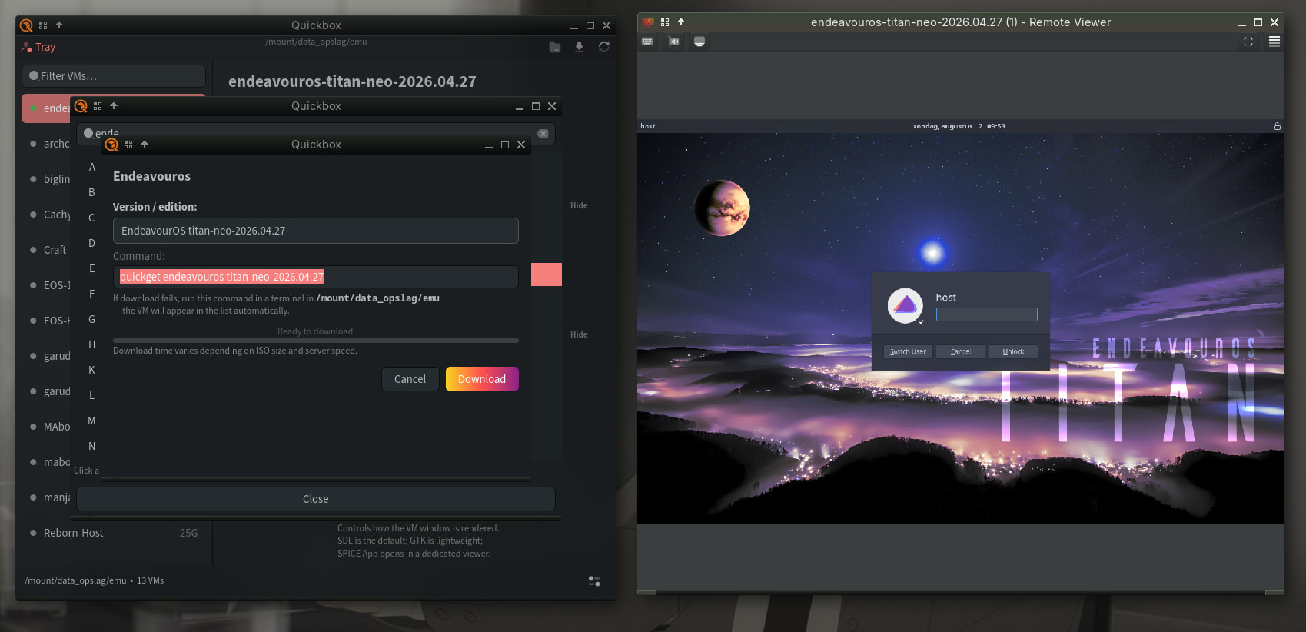1306x632 pixels.
Task: Open the send-key keyboard icon in Remote Viewer
Action: click(x=647, y=42)
